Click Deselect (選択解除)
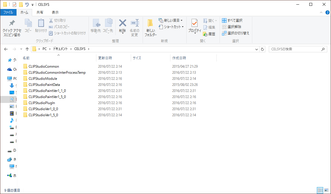 tap(231, 27)
